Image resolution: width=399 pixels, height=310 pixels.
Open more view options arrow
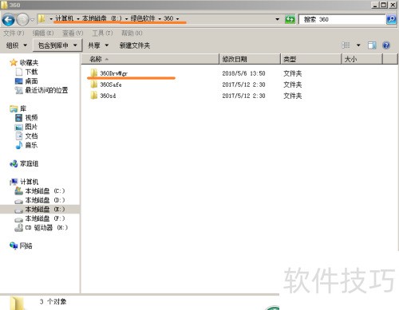[x=358, y=45]
